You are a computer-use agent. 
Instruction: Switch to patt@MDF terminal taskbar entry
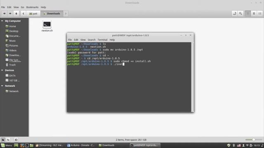[145, 145]
